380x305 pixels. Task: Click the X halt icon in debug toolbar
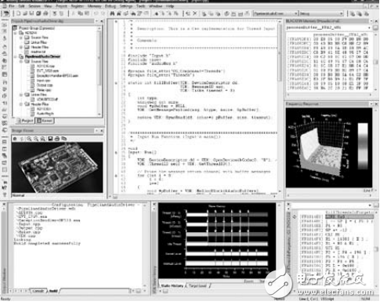(194, 13)
